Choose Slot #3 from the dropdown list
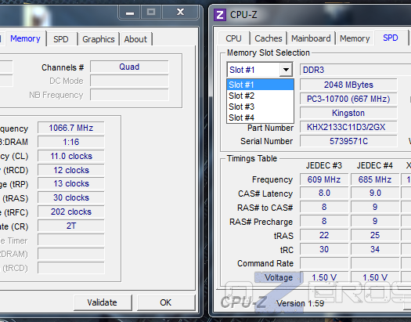 click(260, 107)
